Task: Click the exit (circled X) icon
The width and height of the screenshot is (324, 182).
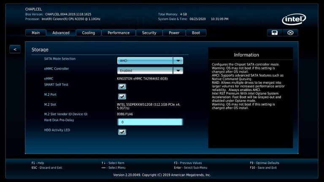Action: (290, 32)
